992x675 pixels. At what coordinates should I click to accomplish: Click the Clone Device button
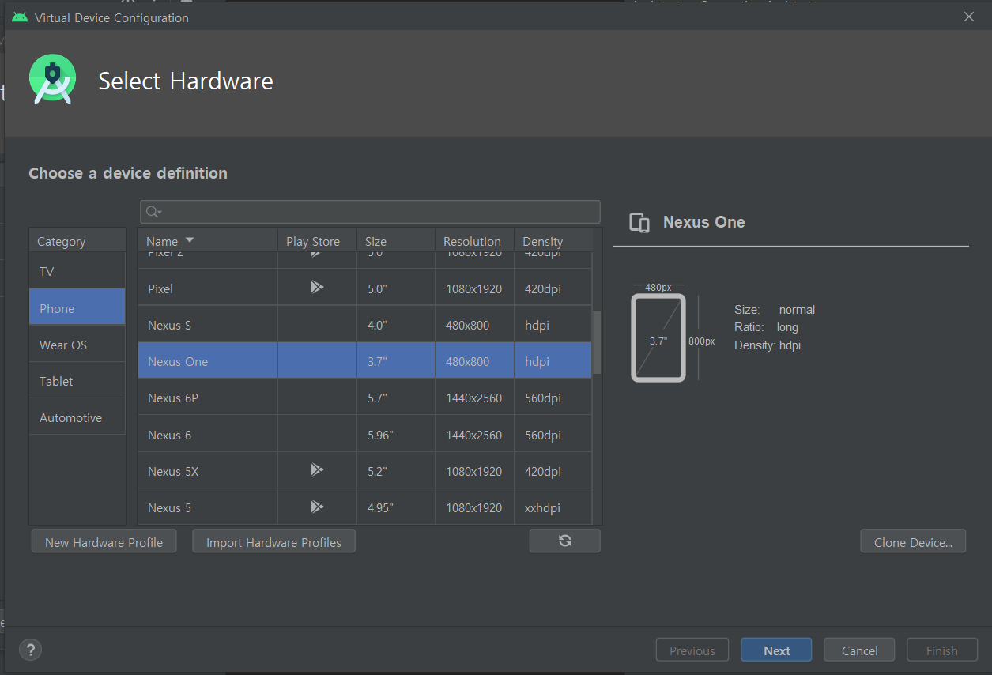913,541
